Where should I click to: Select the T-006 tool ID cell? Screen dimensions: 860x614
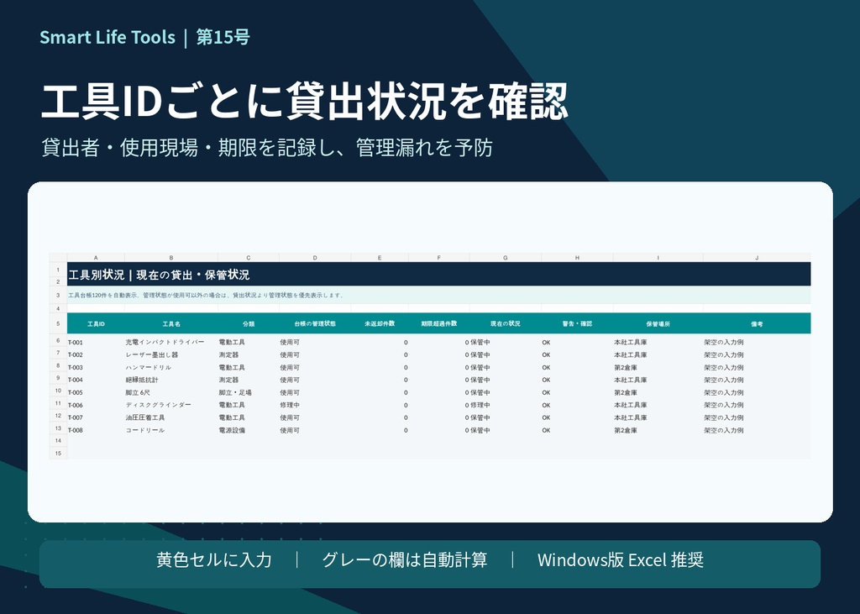[x=96, y=405]
